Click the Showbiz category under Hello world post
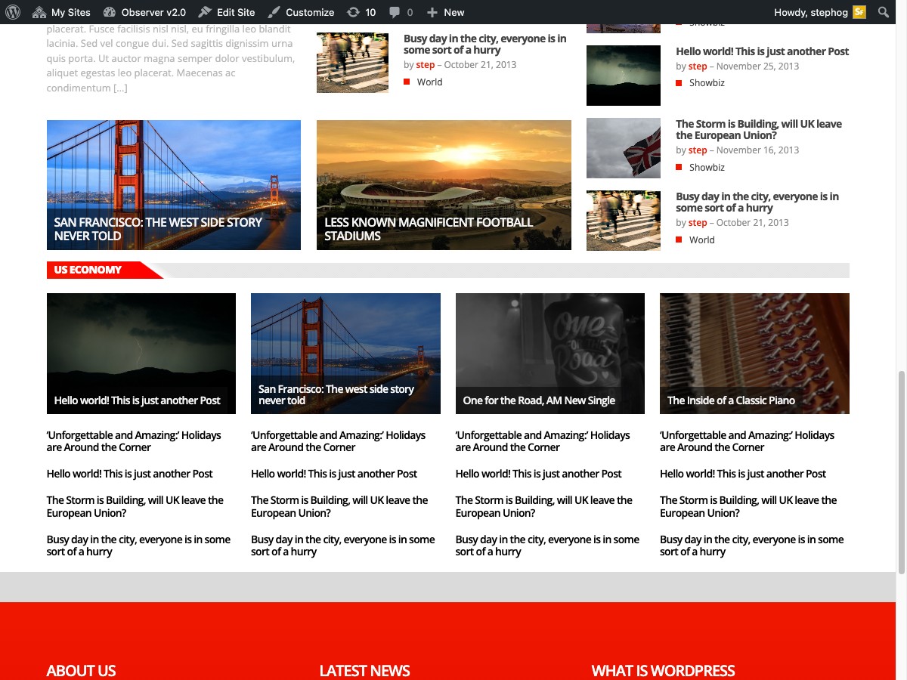The width and height of the screenshot is (907, 680). point(706,83)
